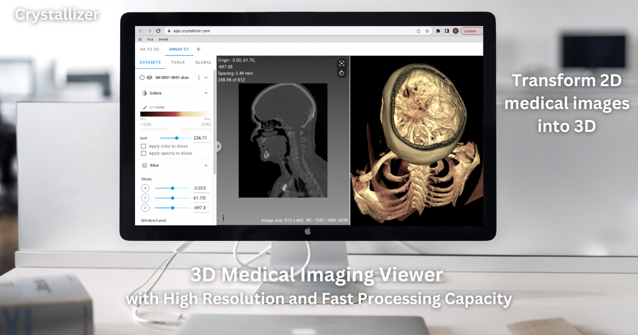Open the three-dot menu for IM-0001-0001.dcm
This screenshot has width=638, height=335.
(199, 78)
